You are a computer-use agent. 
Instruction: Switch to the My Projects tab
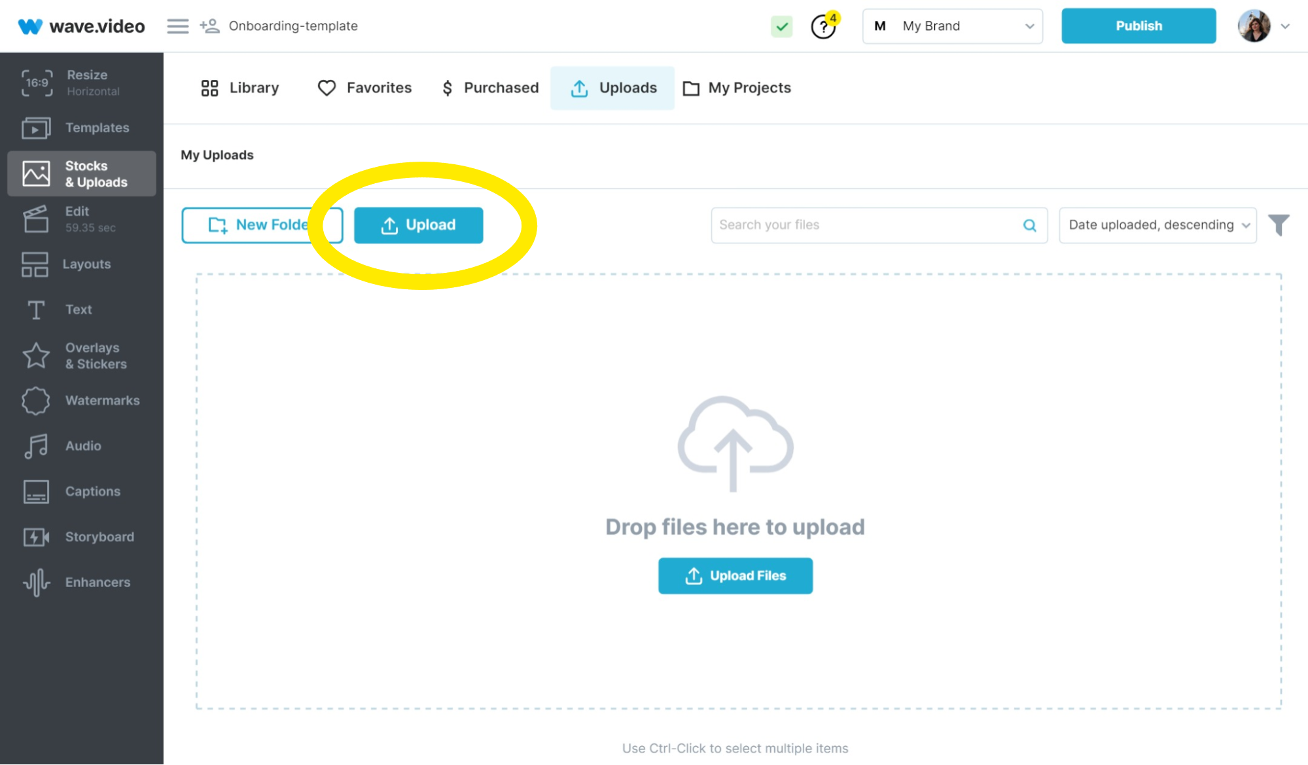tap(737, 88)
